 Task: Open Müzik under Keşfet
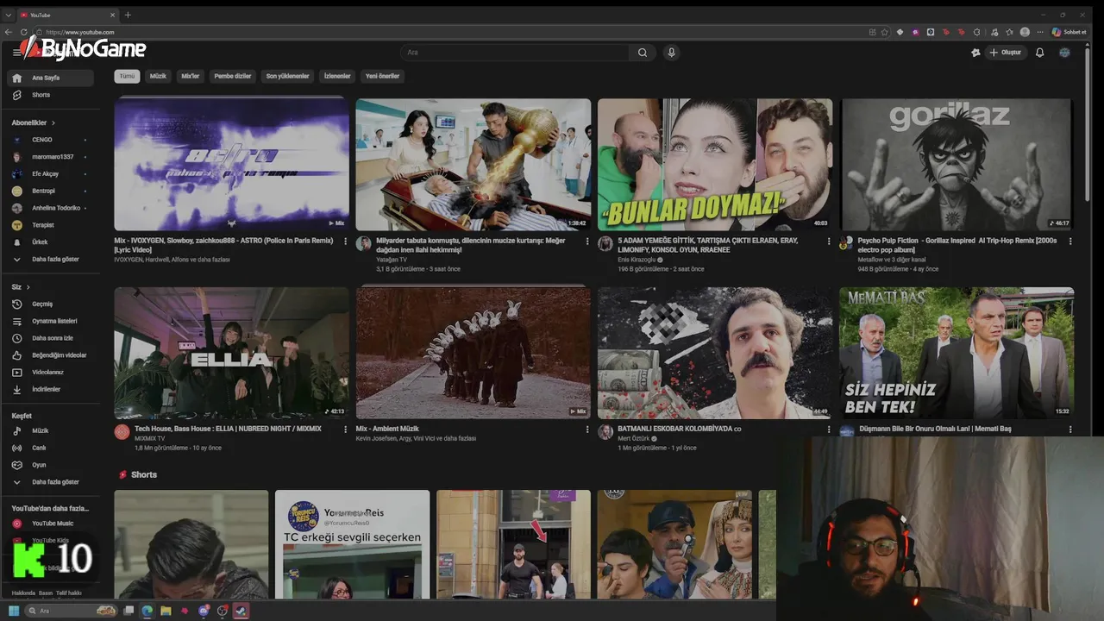coord(50,430)
